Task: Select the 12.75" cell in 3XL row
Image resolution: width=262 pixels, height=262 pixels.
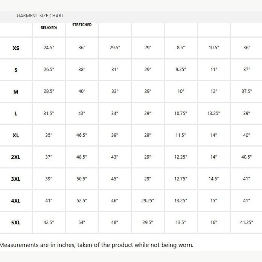Action: click(x=181, y=179)
